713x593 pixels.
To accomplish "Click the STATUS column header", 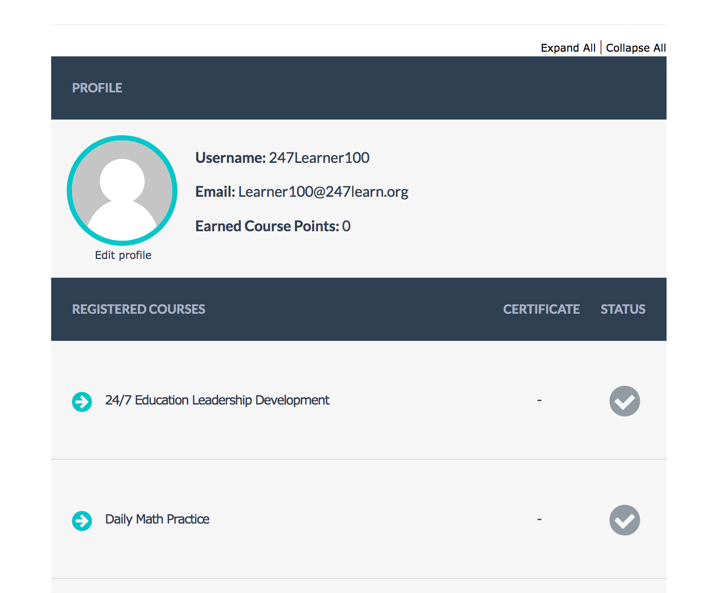I will coord(623,310).
